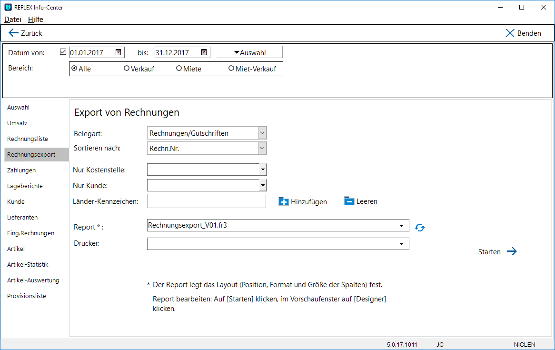Open Zahlungen section

point(21,170)
